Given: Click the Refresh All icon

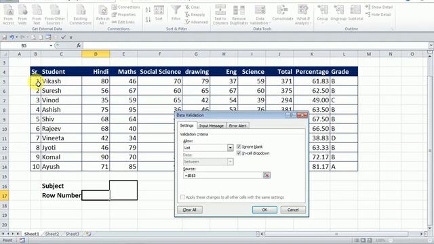Looking at the screenshot, I should click(102, 15).
